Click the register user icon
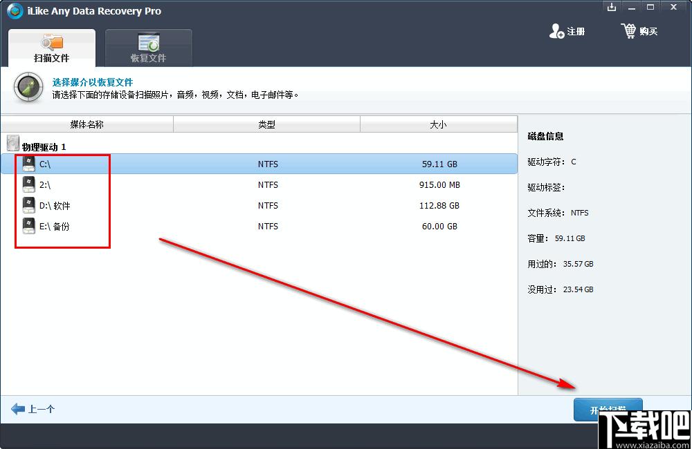Image resolution: width=692 pixels, height=449 pixels. tap(556, 31)
